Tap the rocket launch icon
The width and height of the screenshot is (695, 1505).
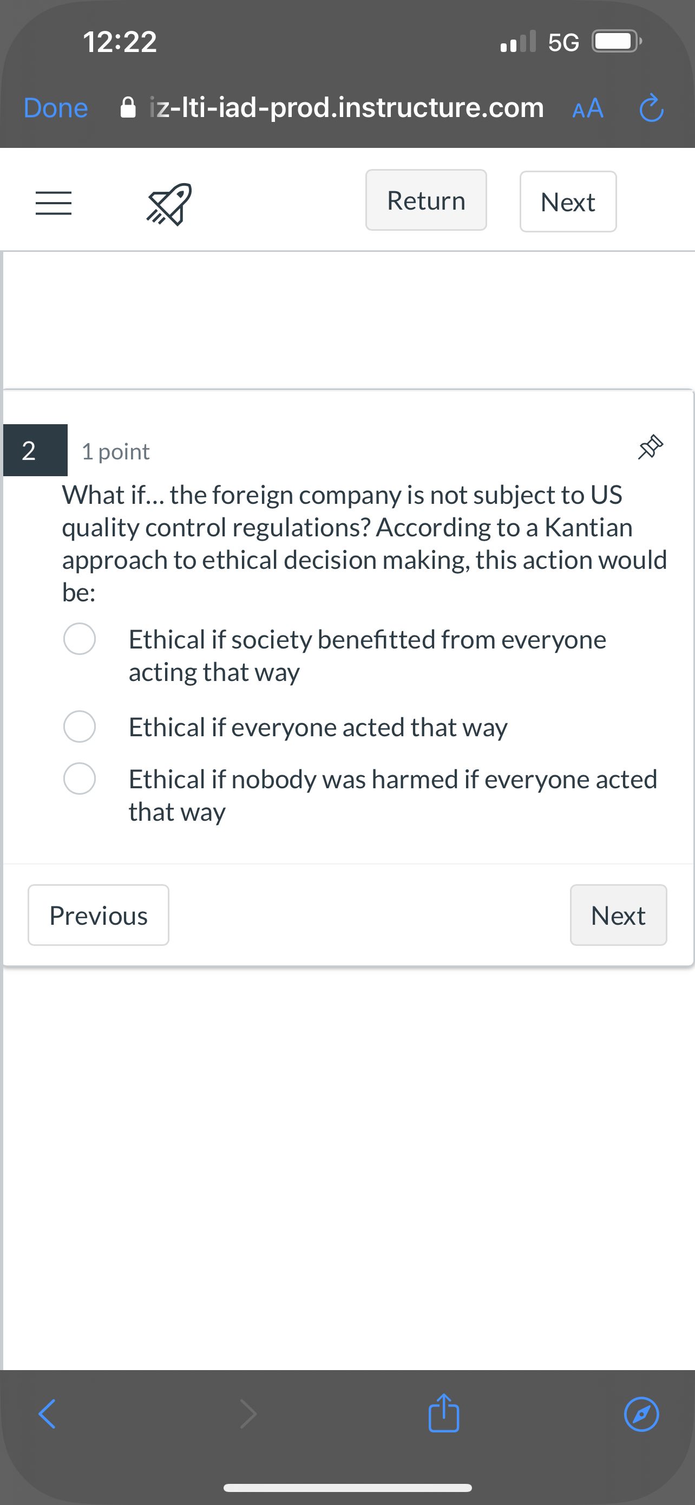169,203
